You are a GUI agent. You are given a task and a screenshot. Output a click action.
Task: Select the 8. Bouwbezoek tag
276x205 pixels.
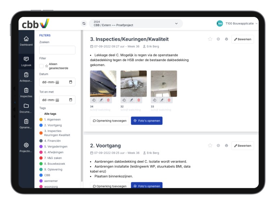click(x=52, y=164)
